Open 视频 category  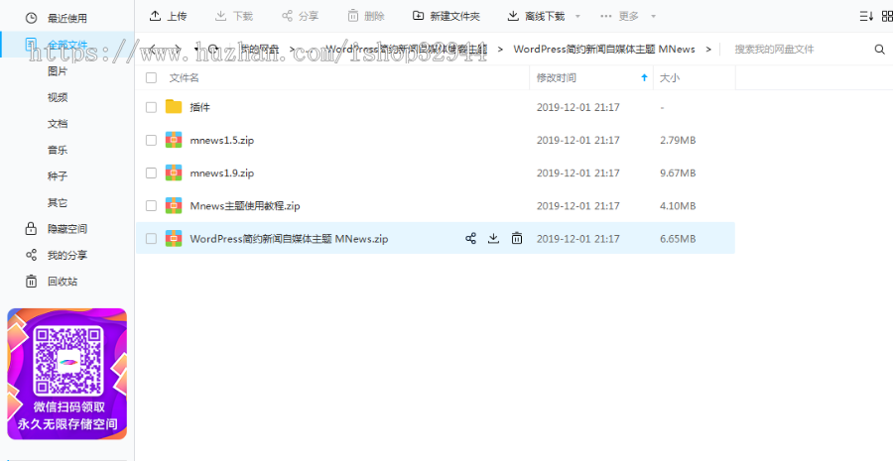[x=58, y=97]
